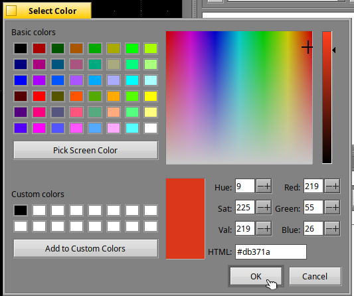Click the crosshair in the color gradient
Image resolution: width=354 pixels, height=296 pixels.
pos(308,47)
